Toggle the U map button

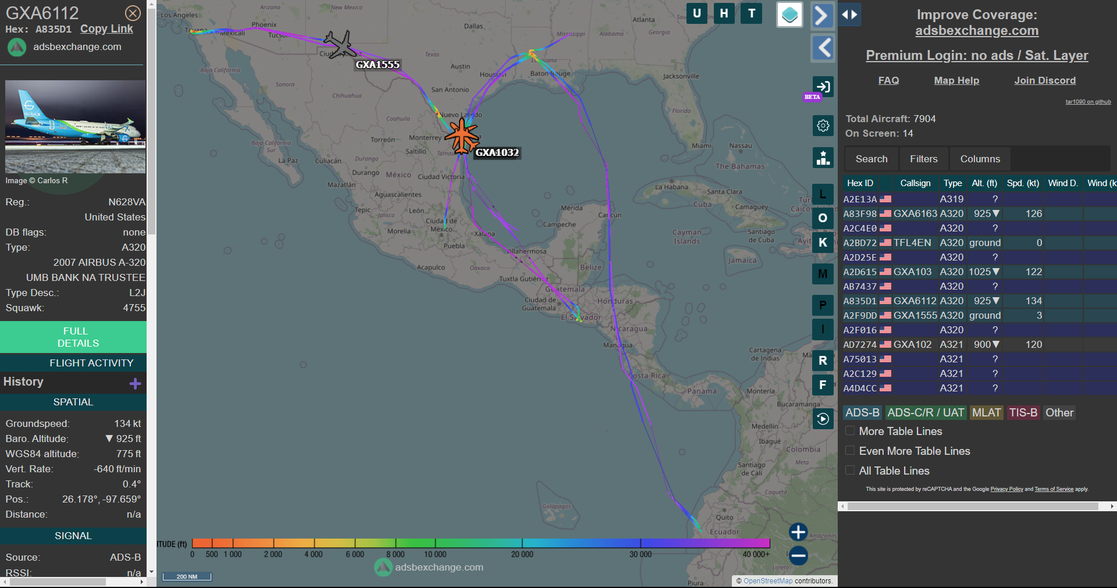[697, 13]
